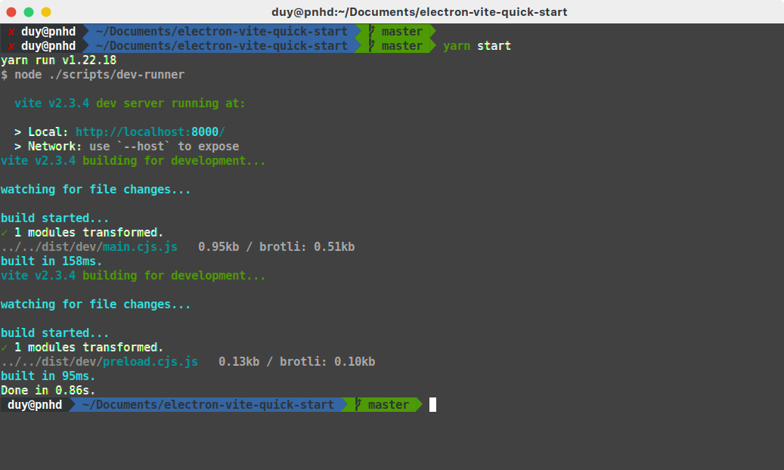This screenshot has width=784, height=470.
Task: Click the first 'build started...' line
Action: pyautogui.click(x=55, y=218)
